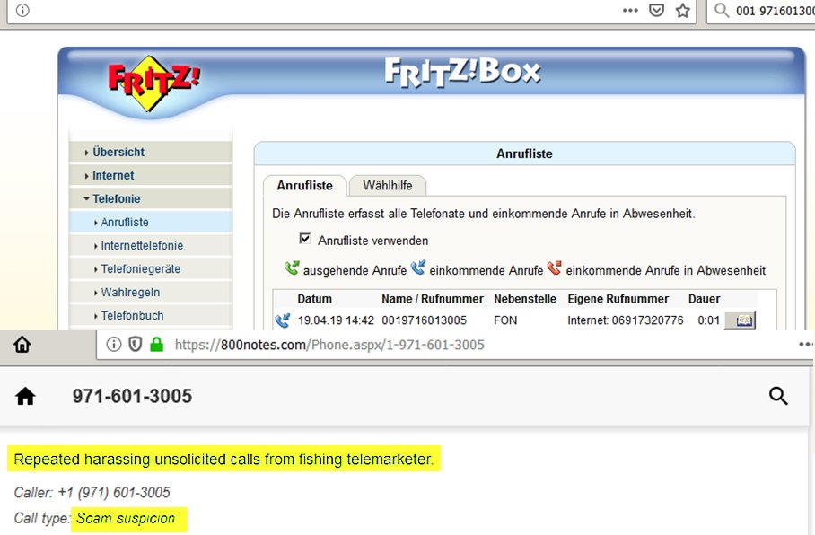
Task: Click the Scam suspicion call type
Action: (x=126, y=518)
